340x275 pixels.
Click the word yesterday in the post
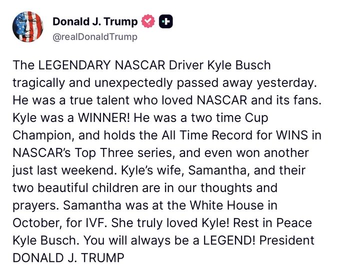coord(286,83)
